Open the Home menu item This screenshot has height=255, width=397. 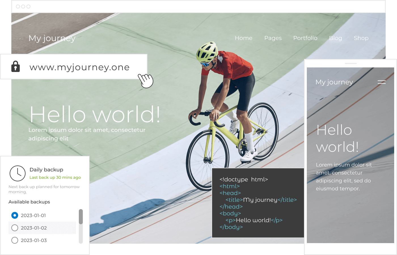pos(244,38)
